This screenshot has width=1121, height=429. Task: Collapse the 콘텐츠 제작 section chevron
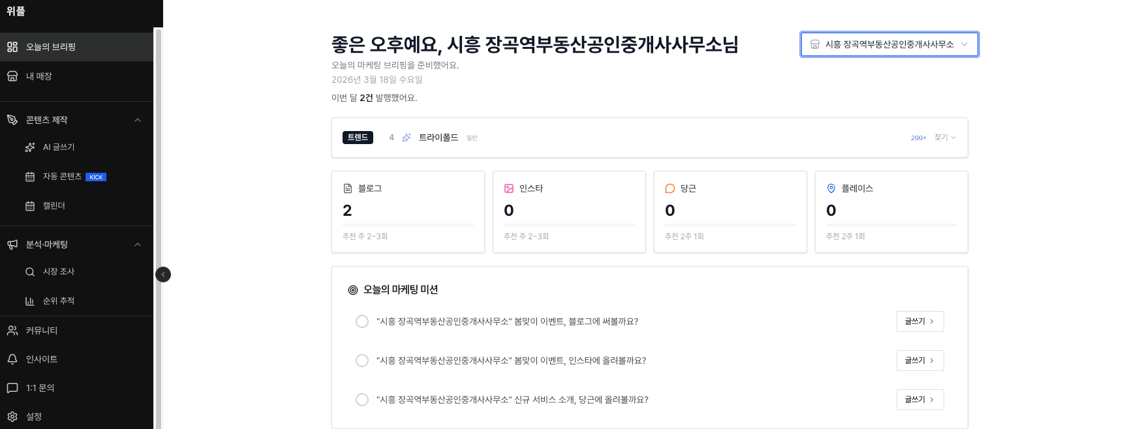[x=138, y=120]
